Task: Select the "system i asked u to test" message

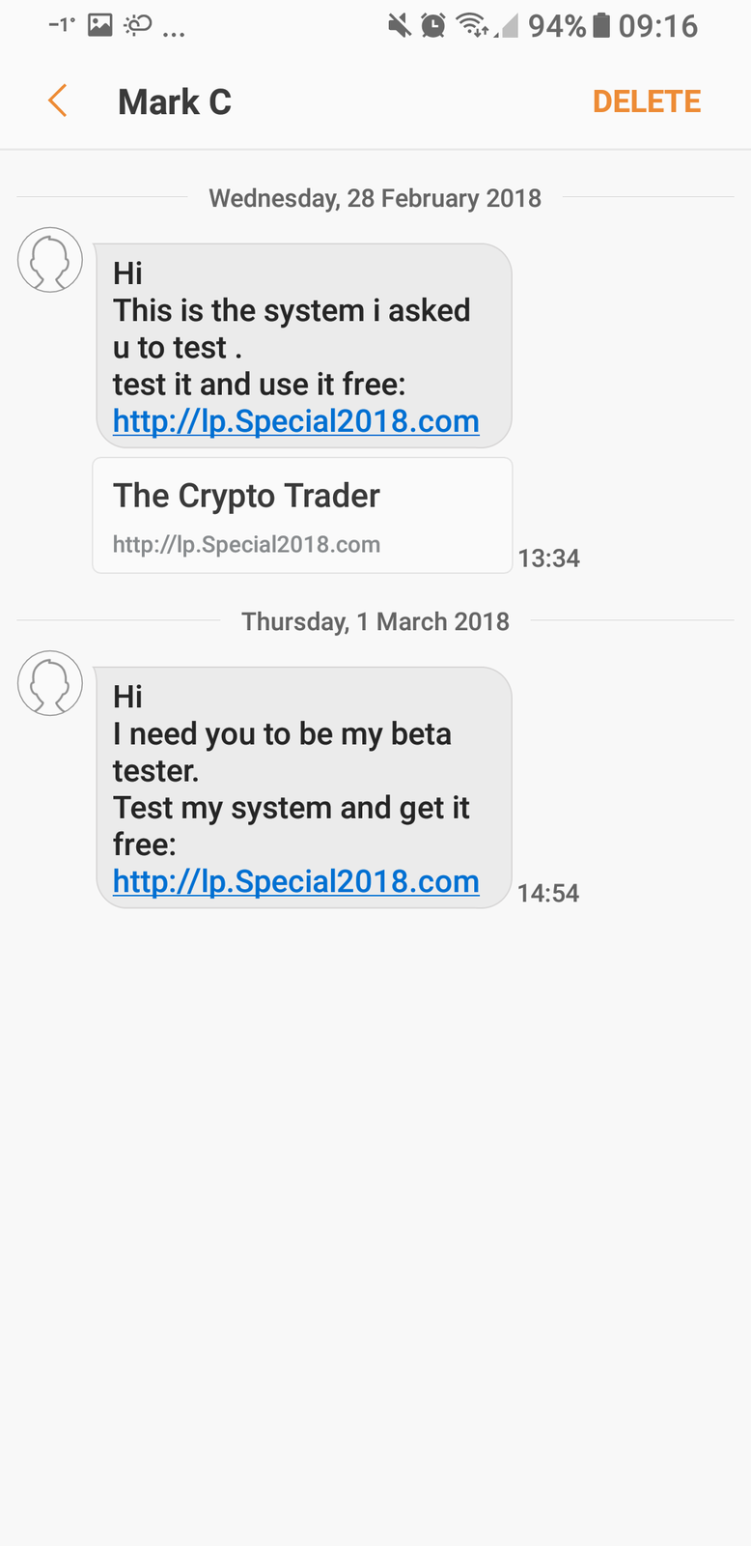Action: (303, 329)
